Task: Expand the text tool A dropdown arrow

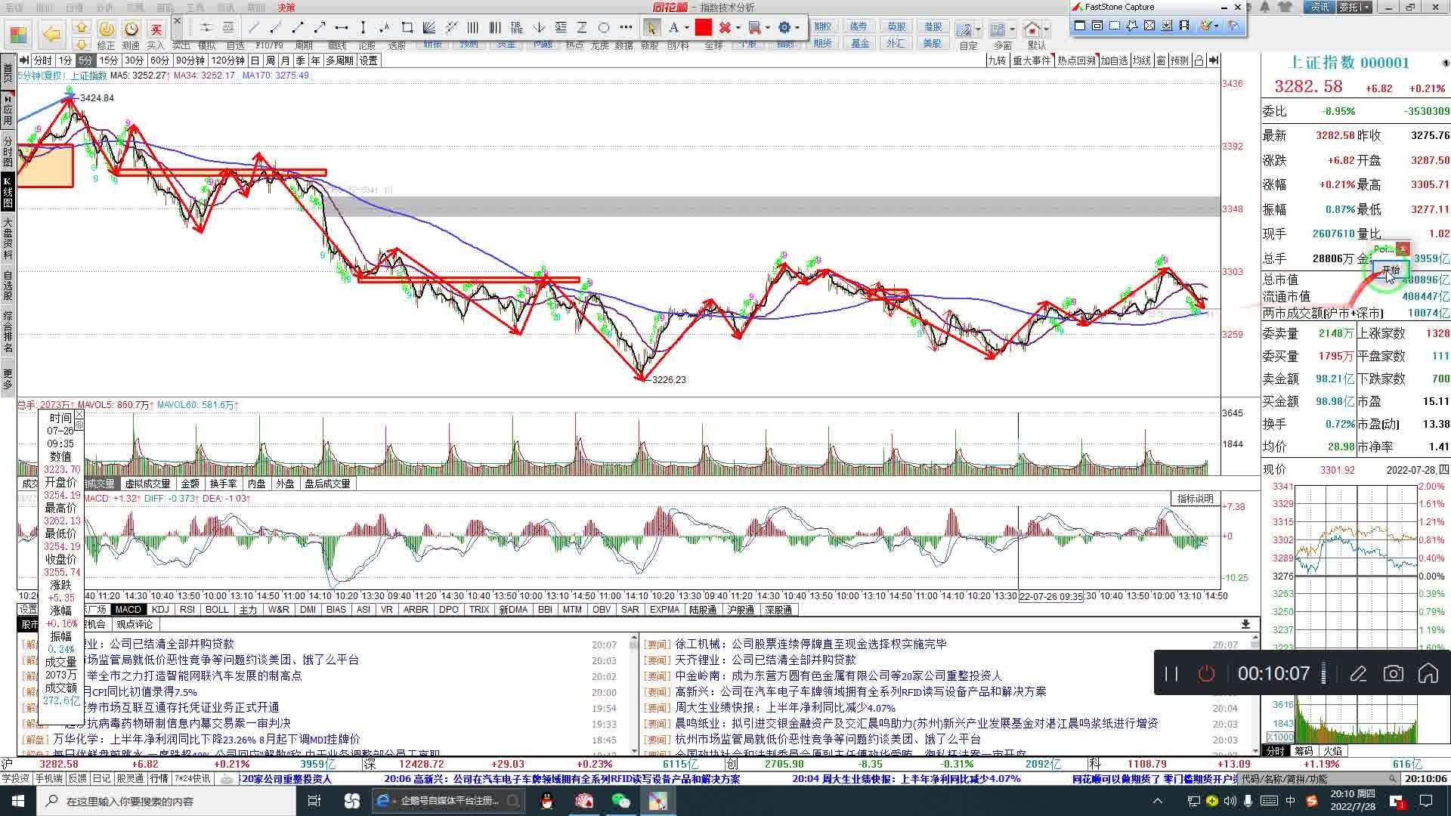Action: pyautogui.click(x=686, y=27)
